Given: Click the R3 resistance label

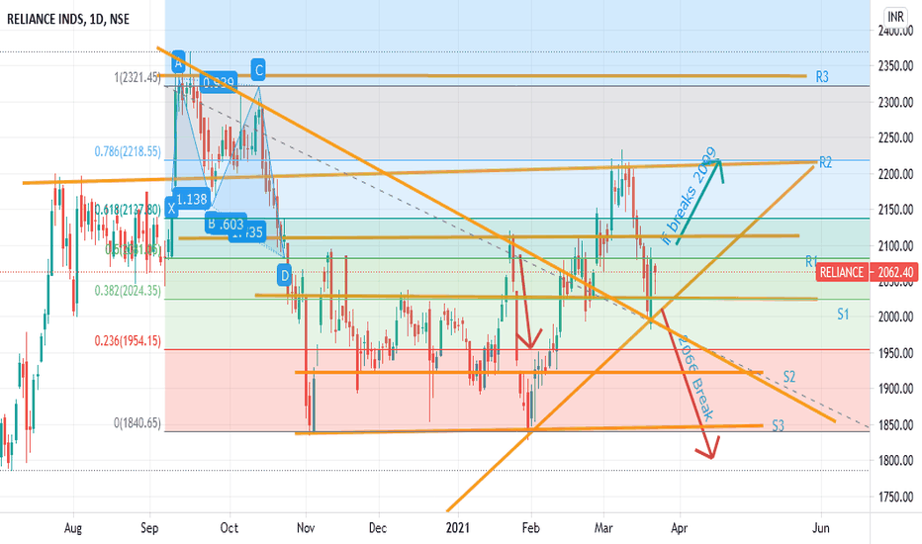Looking at the screenshot, I should [822, 77].
